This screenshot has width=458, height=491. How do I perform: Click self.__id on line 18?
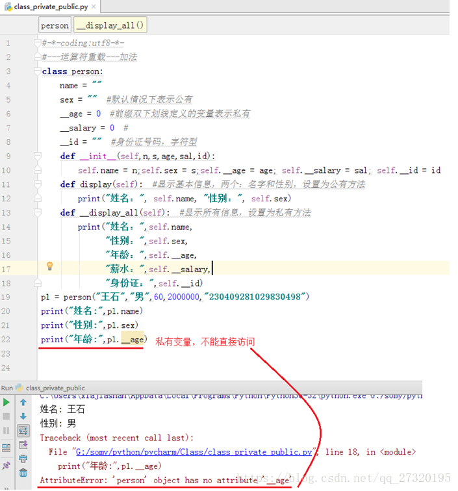pos(179,283)
